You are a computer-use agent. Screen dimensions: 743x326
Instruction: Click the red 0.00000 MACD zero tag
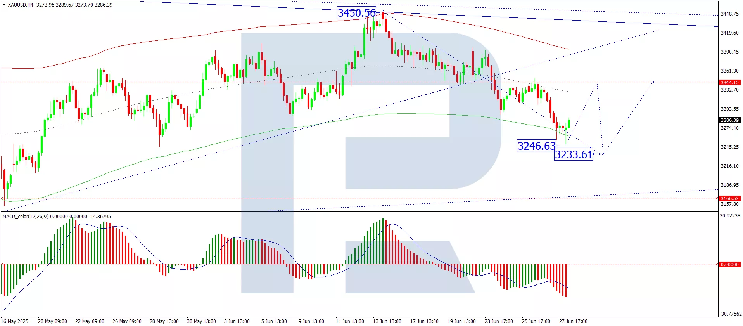(x=729, y=265)
